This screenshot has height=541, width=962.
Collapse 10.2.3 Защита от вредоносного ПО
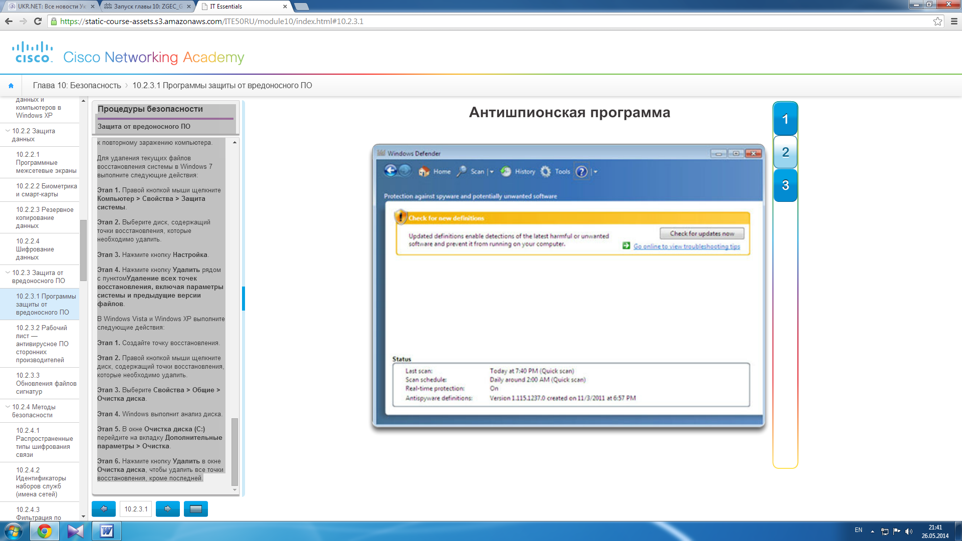(8, 273)
